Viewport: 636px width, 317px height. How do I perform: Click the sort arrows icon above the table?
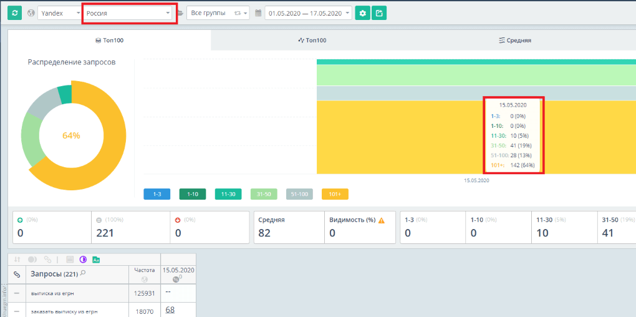pos(17,260)
